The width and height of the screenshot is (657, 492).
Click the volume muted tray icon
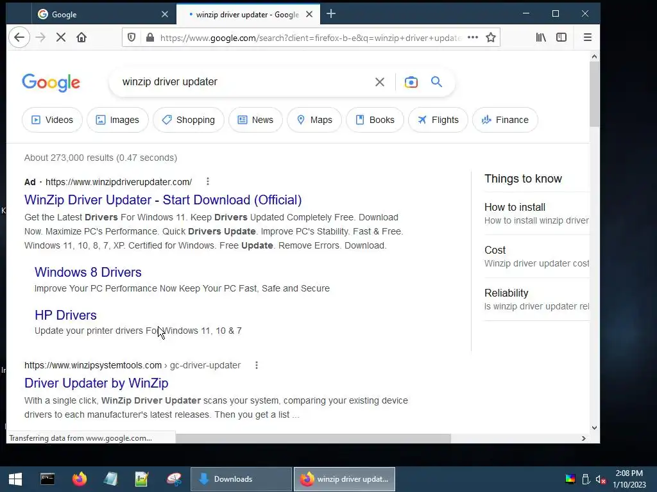tap(601, 479)
